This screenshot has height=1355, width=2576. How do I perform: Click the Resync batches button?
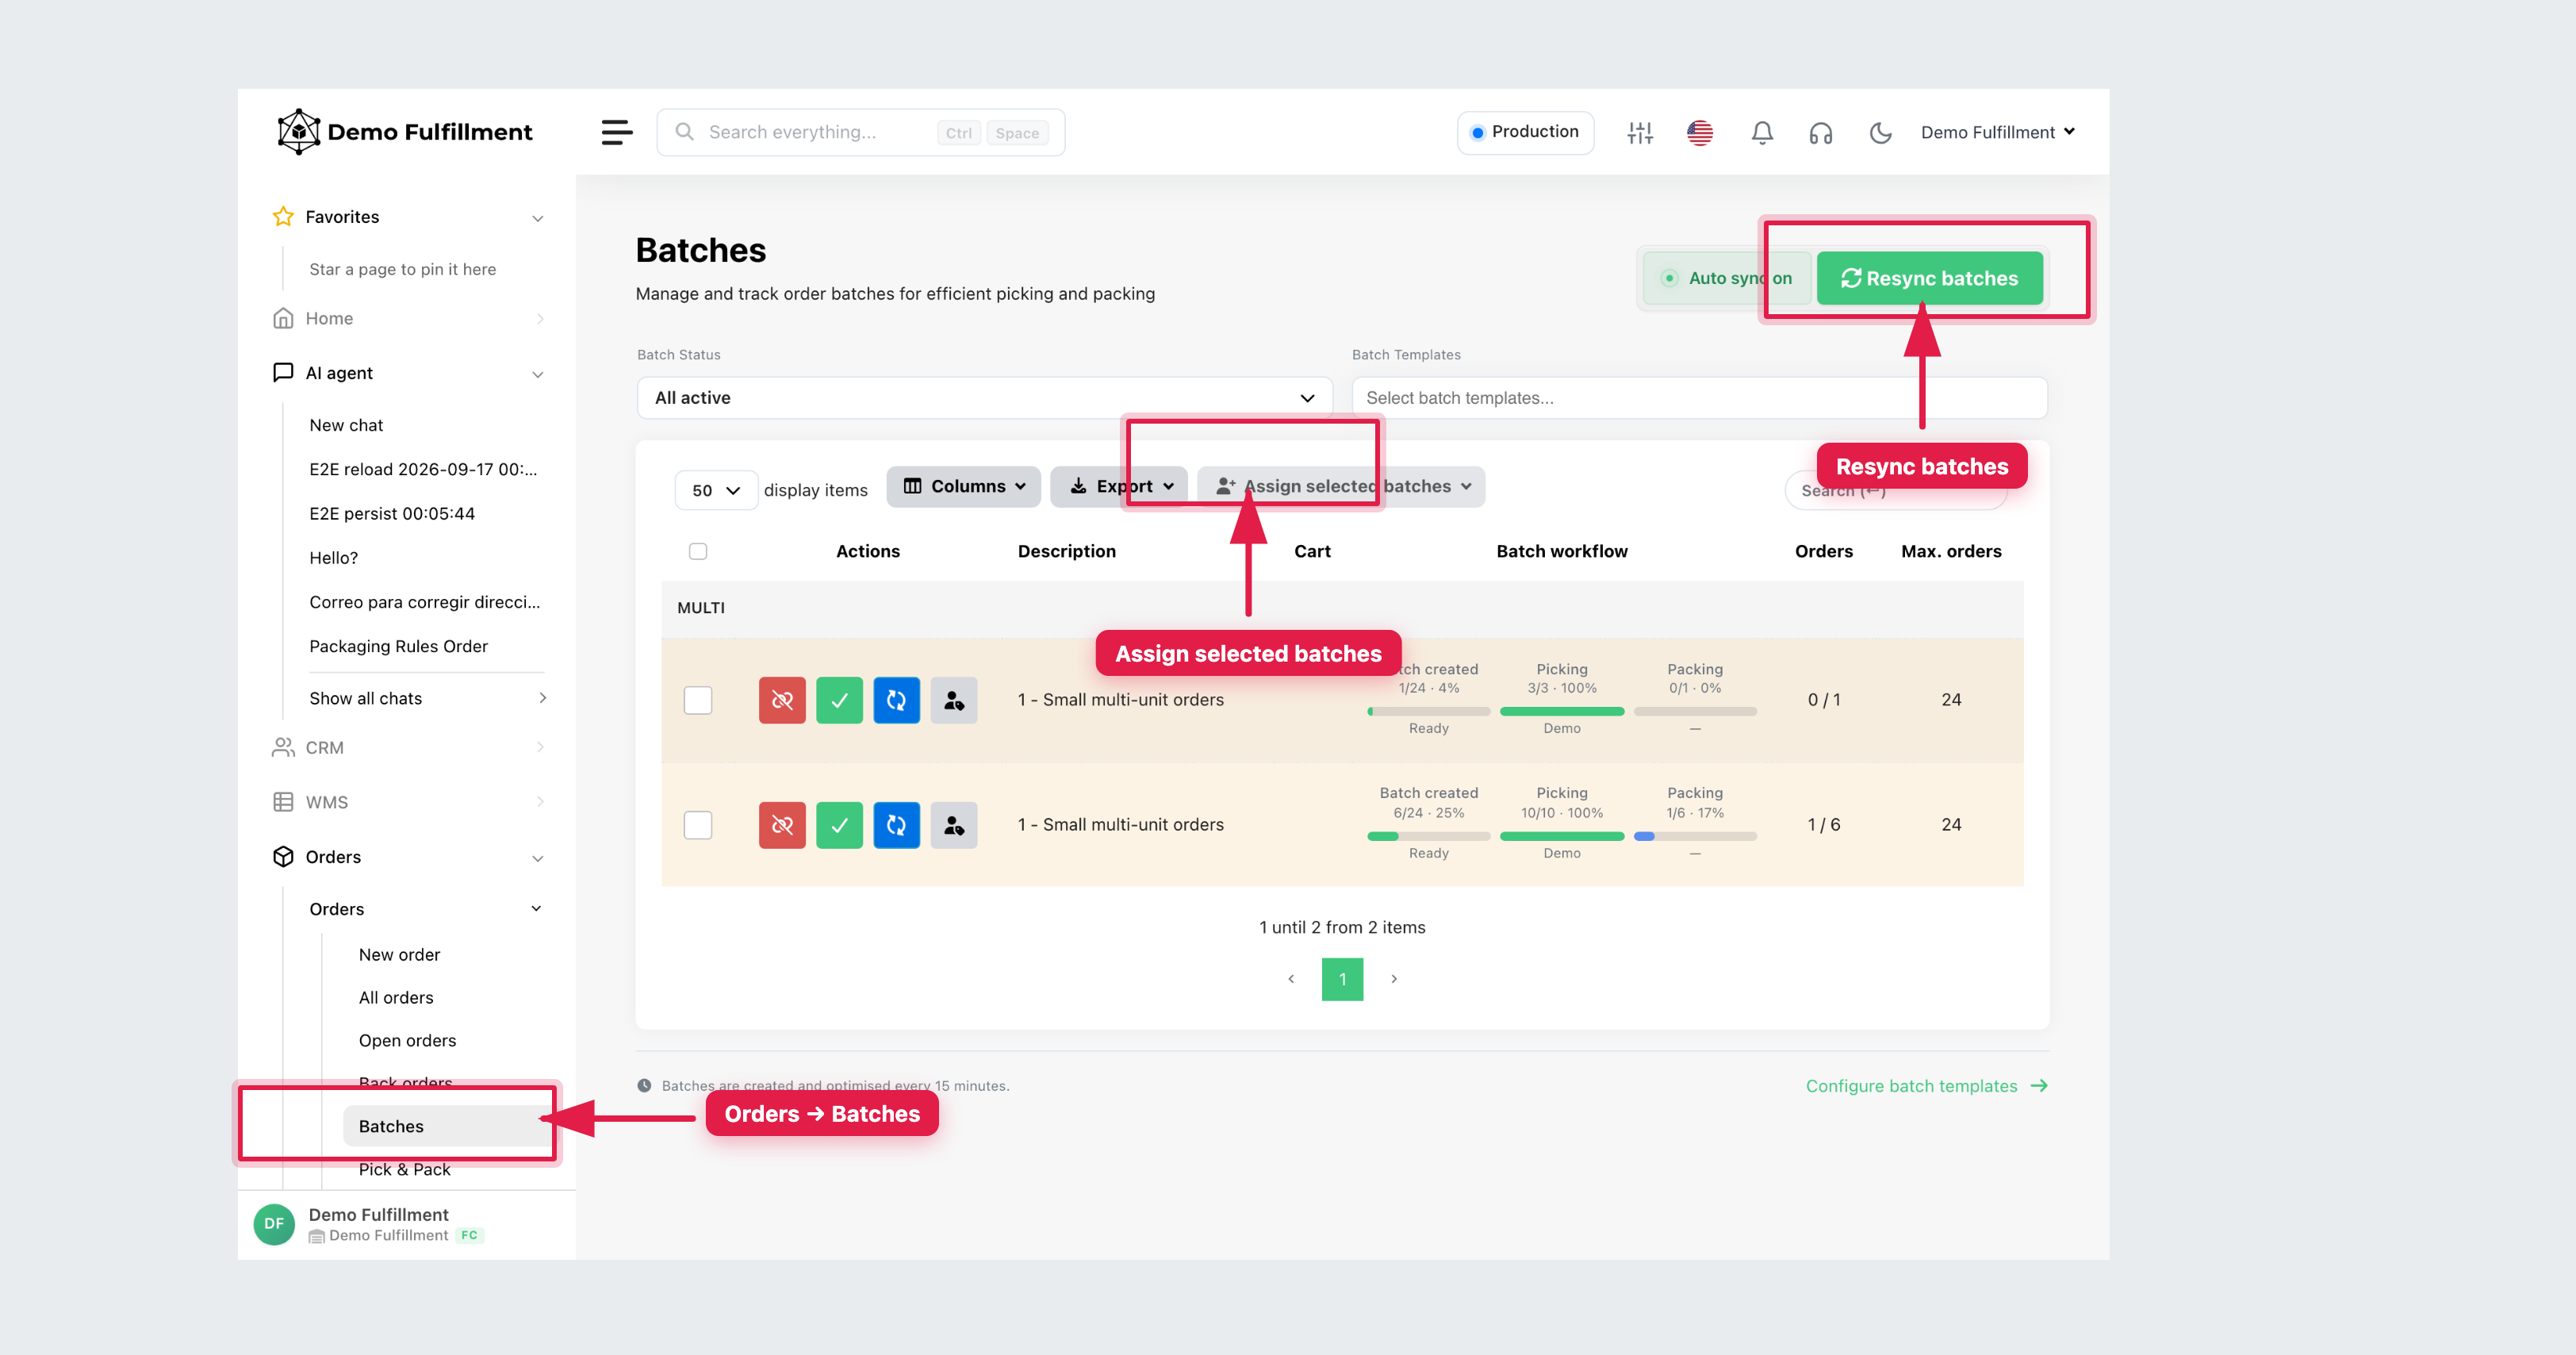click(1930, 278)
